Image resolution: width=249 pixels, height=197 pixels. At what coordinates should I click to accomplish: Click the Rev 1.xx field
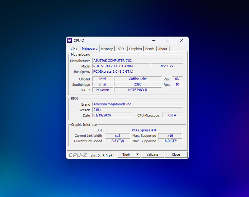(x=167, y=66)
